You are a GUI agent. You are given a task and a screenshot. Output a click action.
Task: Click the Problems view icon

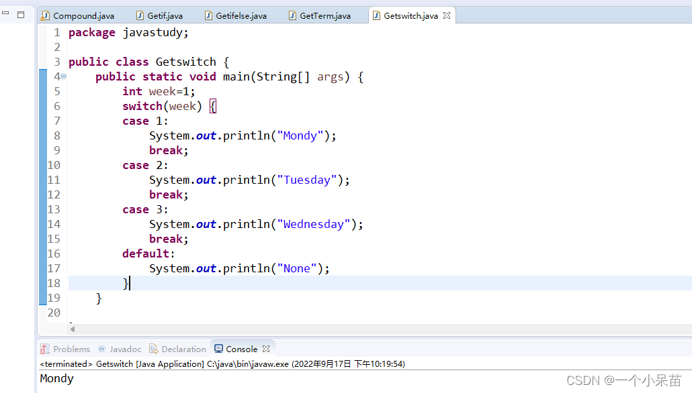click(44, 349)
